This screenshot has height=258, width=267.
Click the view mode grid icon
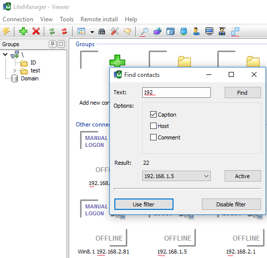pyautogui.click(x=81, y=31)
